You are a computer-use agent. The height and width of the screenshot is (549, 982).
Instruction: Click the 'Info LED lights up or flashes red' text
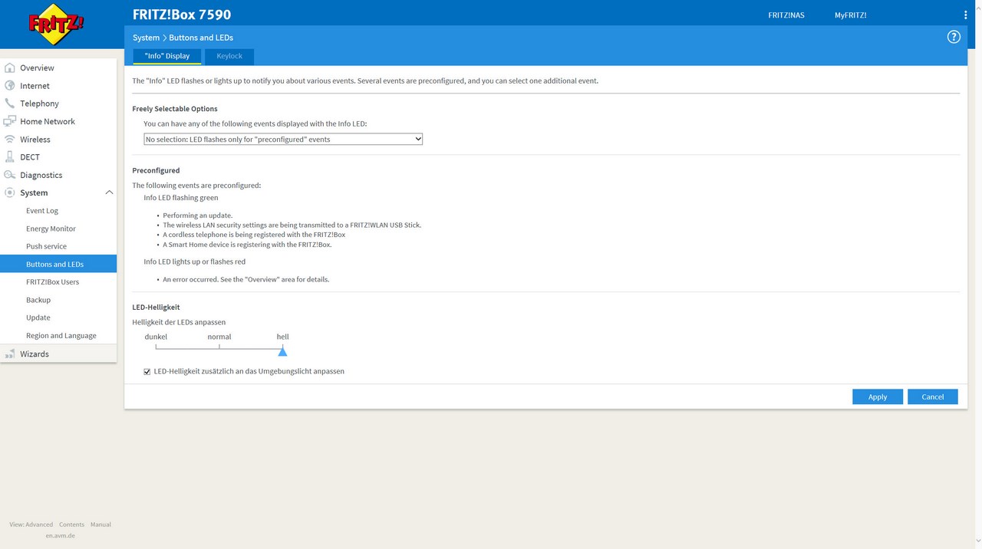[x=195, y=261]
